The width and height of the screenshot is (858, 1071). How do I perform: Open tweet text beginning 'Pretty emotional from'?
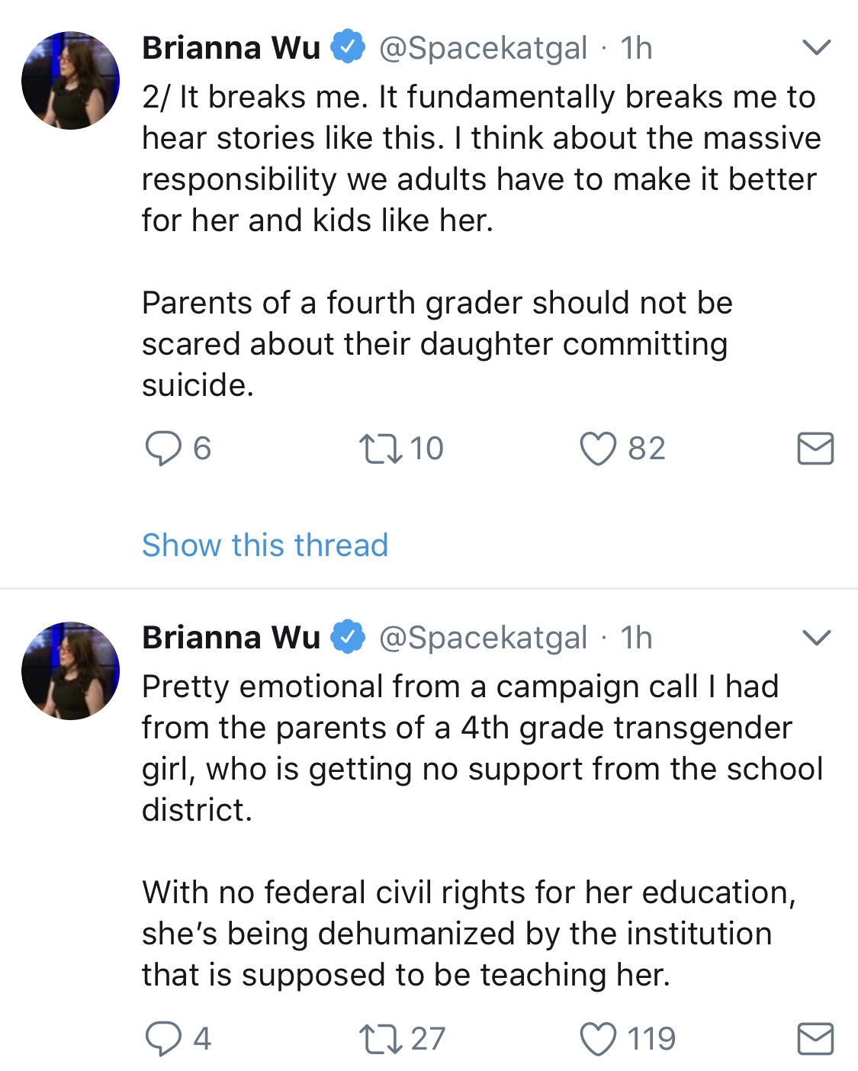(482, 831)
